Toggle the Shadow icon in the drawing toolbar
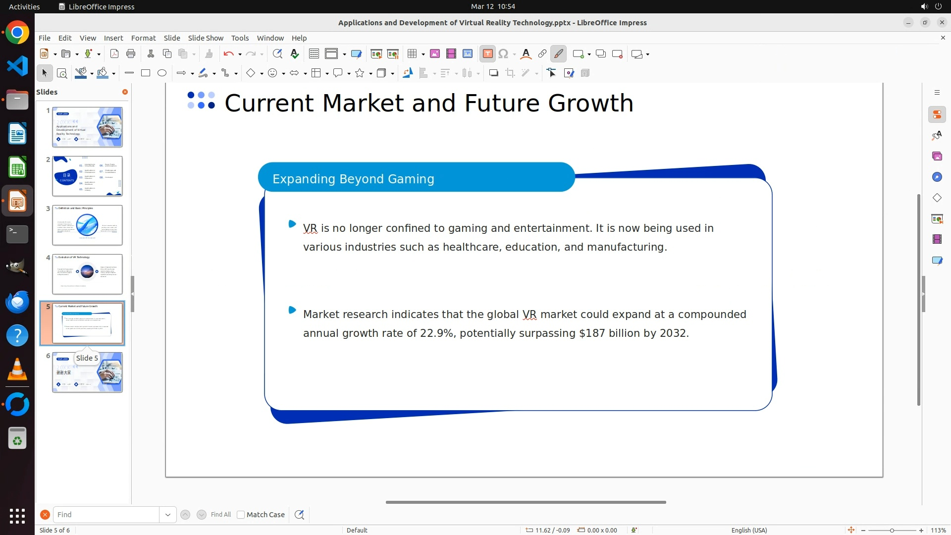 point(493,73)
